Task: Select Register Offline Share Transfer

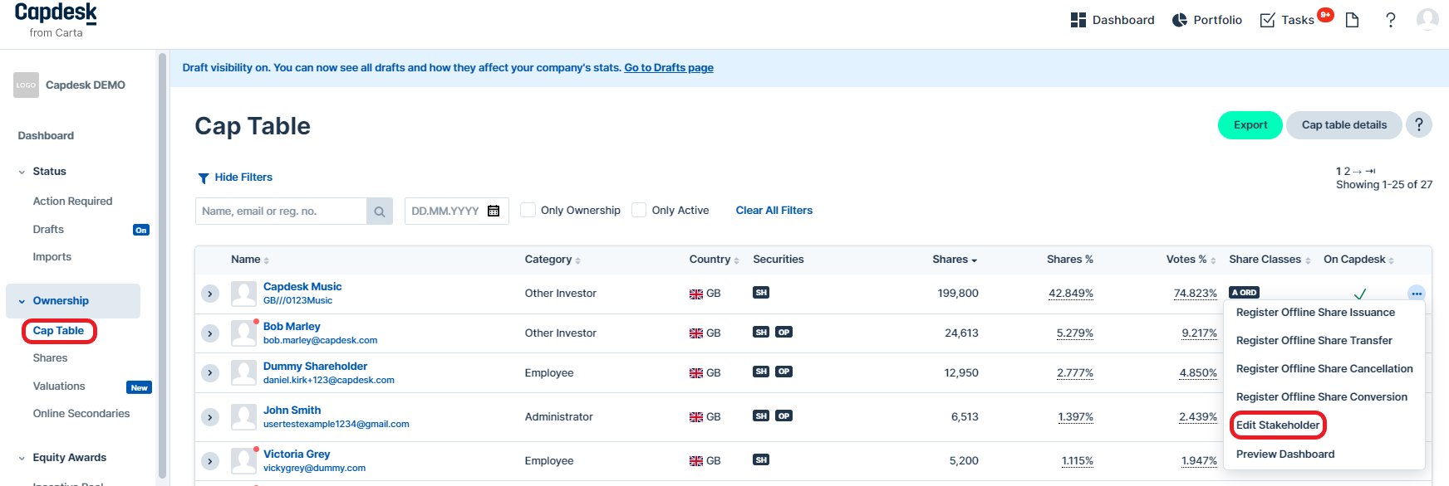Action: 1314,341
